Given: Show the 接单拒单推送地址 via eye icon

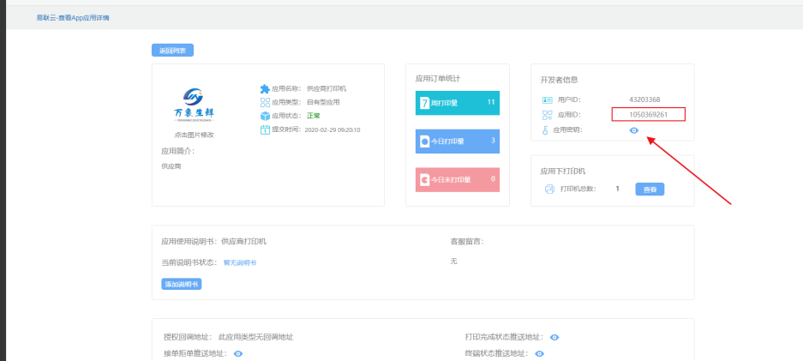Looking at the screenshot, I should coord(238,354).
